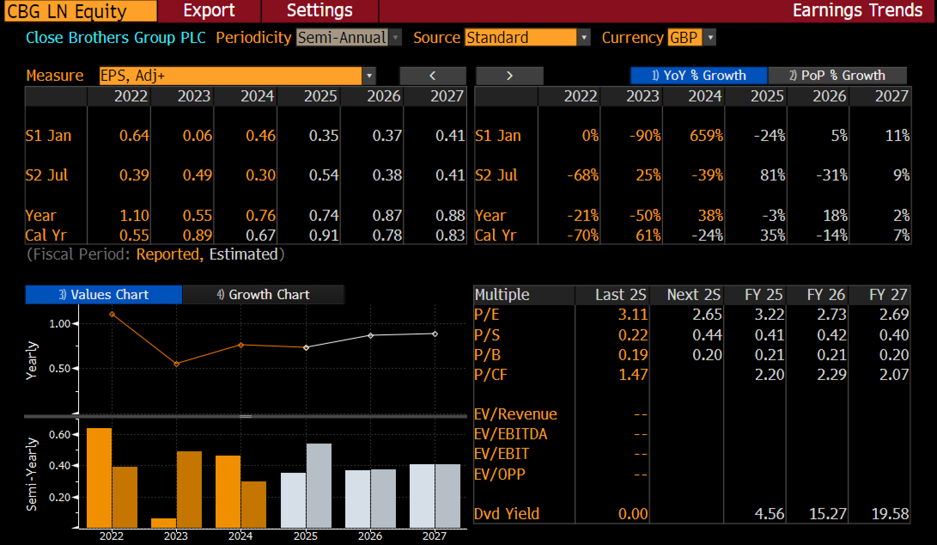Image resolution: width=937 pixels, height=545 pixels.
Task: Click the EV/Revenue row label
Action: click(x=515, y=414)
